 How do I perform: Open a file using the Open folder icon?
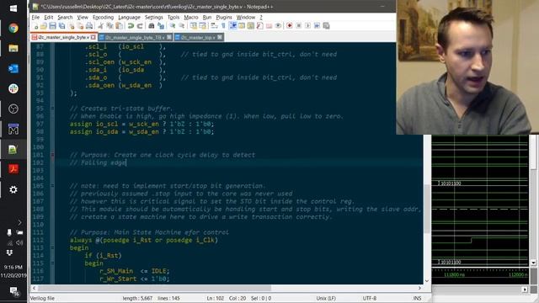point(44,26)
